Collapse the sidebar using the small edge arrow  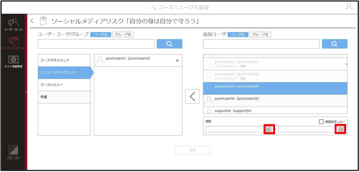pyautogui.click(x=26, y=92)
